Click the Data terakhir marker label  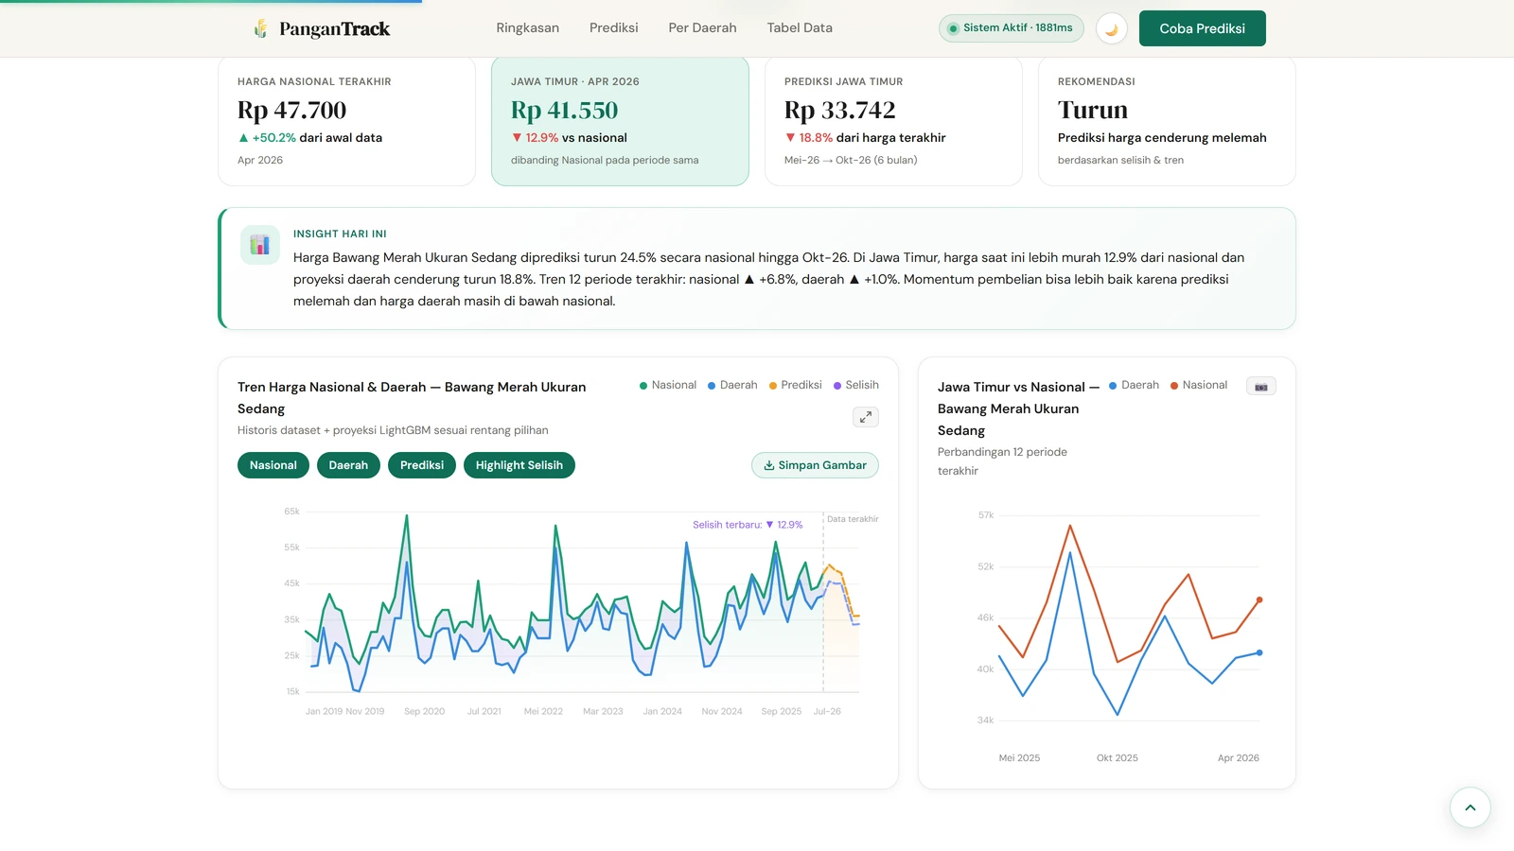[x=853, y=519]
